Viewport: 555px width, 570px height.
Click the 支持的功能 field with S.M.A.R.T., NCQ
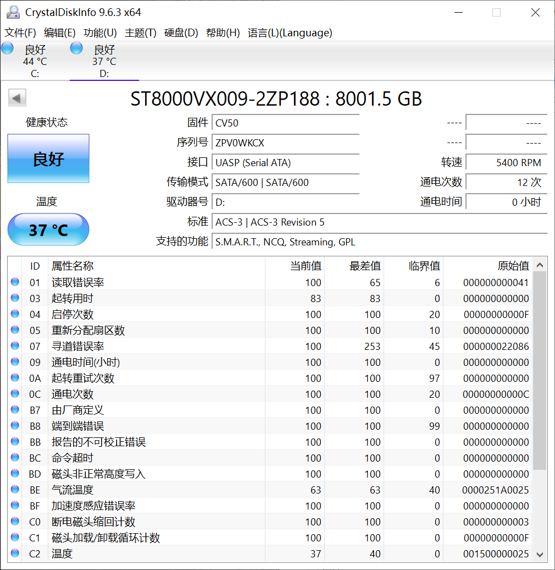tap(379, 242)
